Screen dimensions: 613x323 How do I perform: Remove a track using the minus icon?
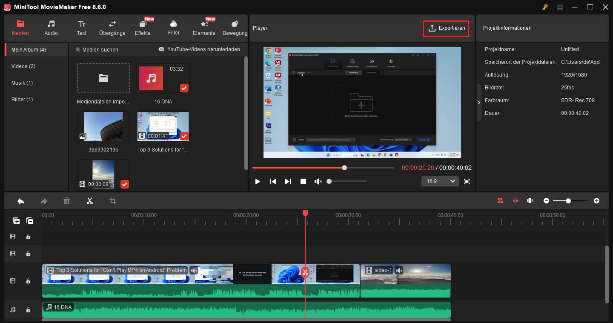pyautogui.click(x=30, y=221)
